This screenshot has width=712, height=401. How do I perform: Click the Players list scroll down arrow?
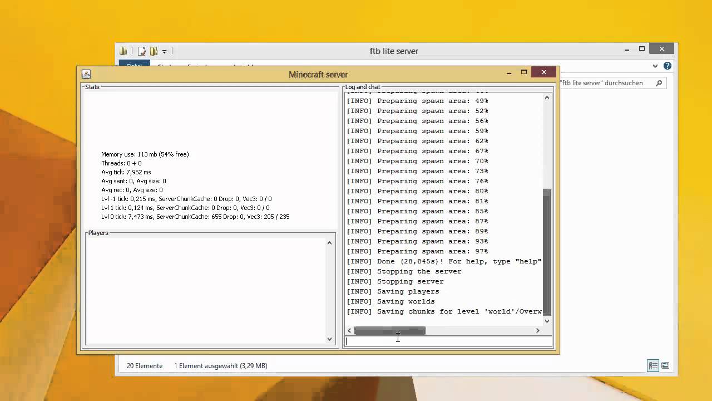[x=329, y=339]
